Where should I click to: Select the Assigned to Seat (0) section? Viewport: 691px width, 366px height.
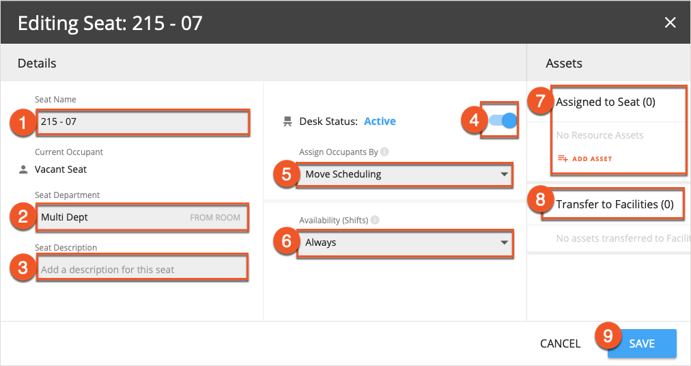(606, 102)
